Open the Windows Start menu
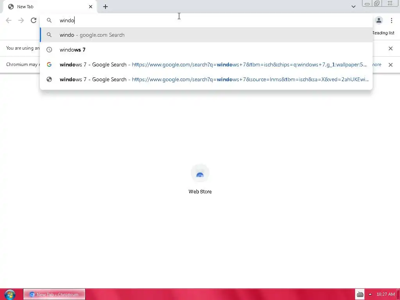The image size is (400, 300). [10, 295]
